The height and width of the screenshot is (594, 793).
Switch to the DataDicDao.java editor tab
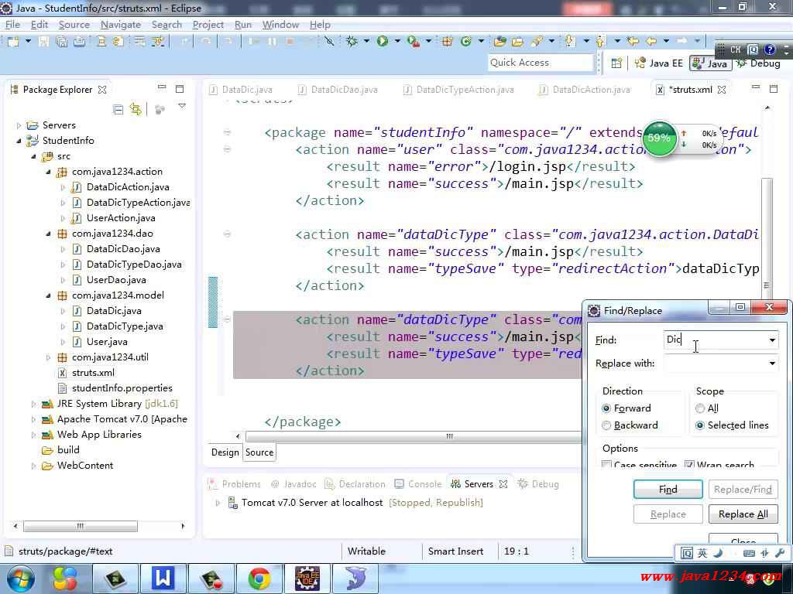338,90
